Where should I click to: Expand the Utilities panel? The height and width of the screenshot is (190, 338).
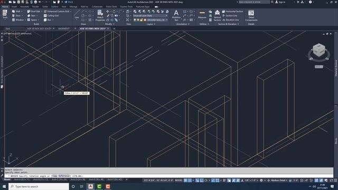pyautogui.click(x=204, y=24)
